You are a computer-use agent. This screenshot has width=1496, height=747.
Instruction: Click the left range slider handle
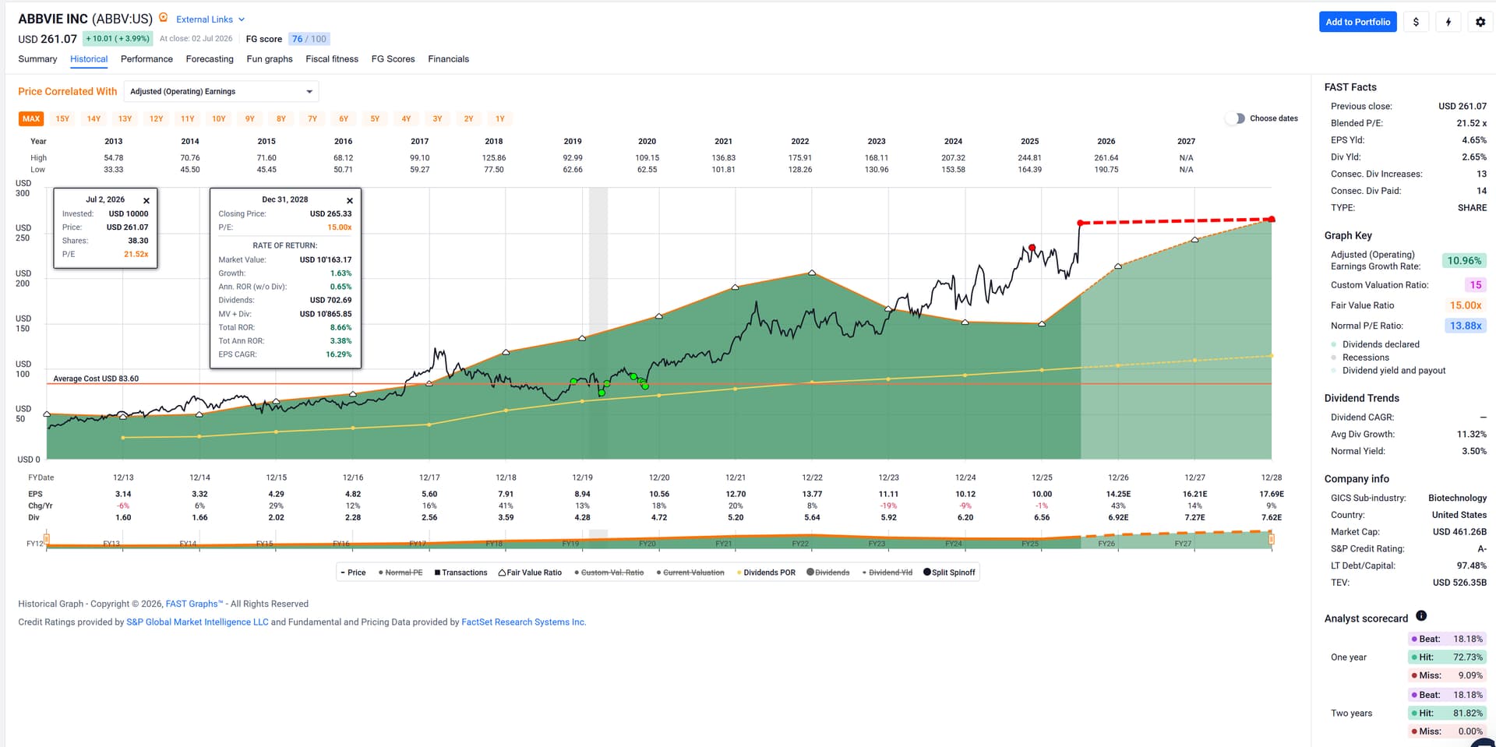(47, 538)
